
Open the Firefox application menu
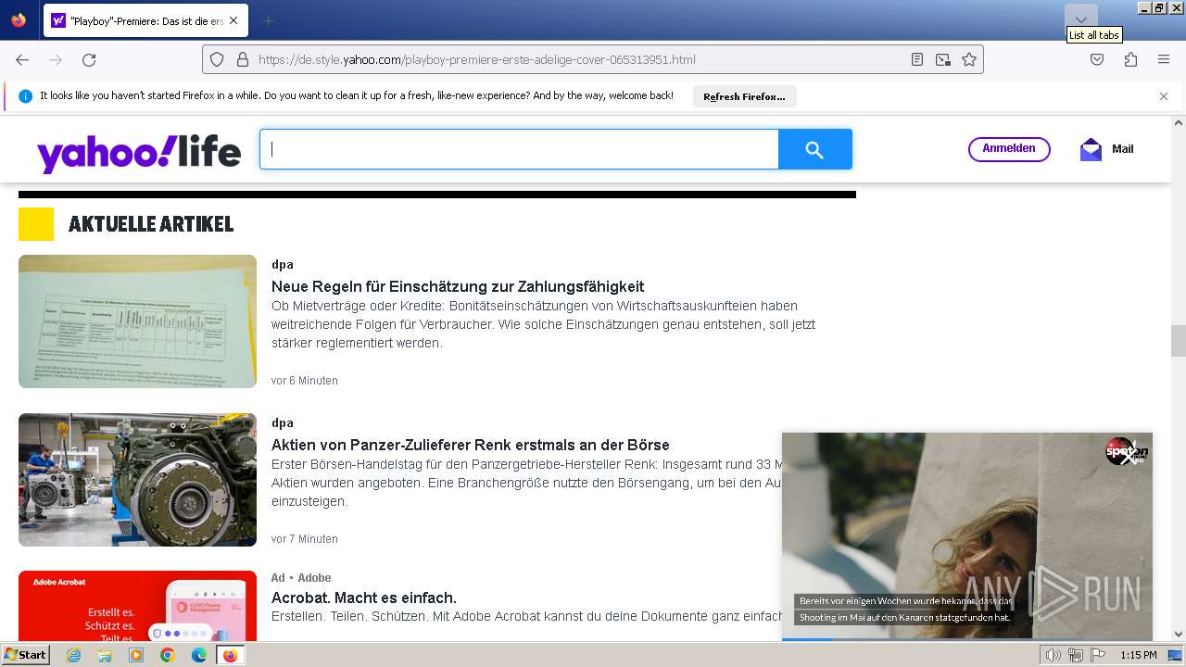(1164, 59)
